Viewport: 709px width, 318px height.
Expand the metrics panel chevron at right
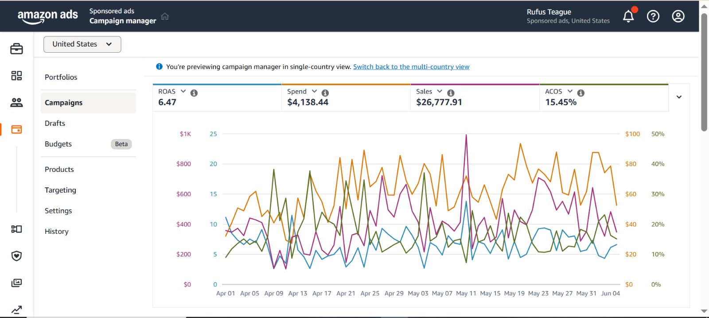[x=679, y=97]
